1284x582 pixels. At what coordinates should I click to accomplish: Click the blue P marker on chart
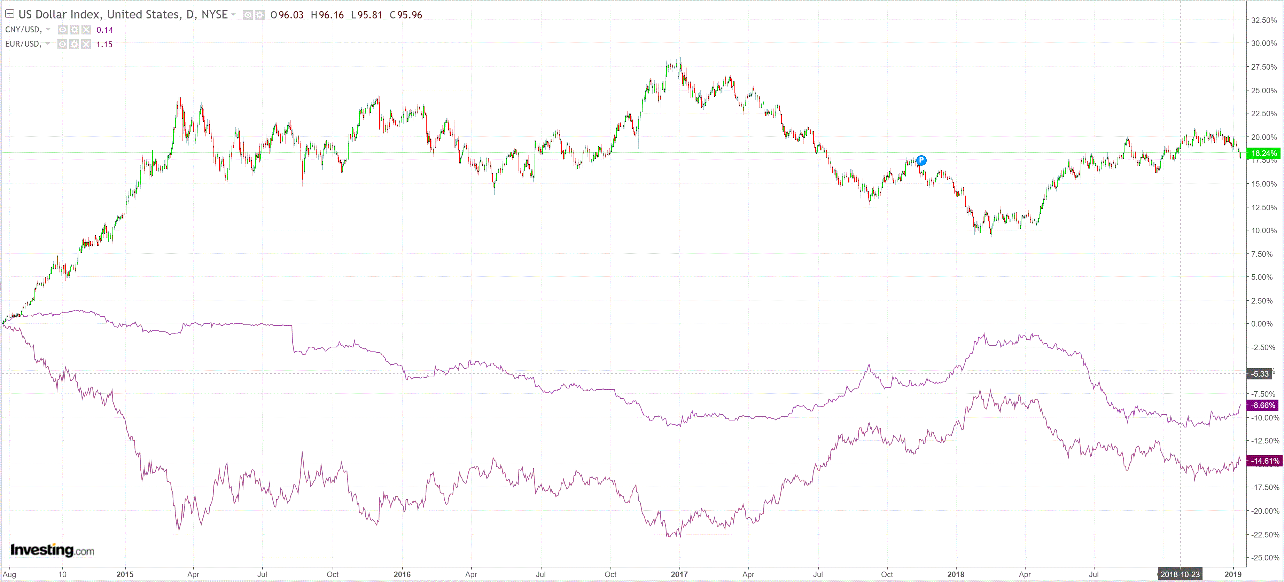coord(921,160)
